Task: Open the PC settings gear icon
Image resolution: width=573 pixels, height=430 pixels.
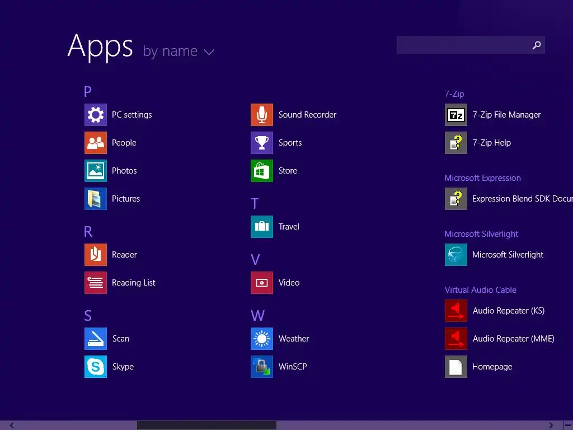Action: tap(95, 115)
